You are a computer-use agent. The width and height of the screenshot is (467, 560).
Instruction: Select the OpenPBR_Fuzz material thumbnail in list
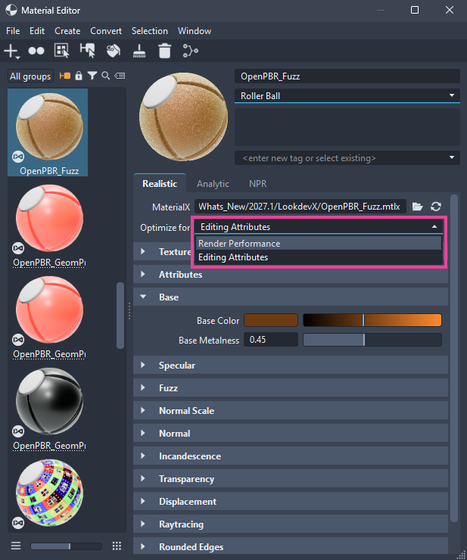click(x=48, y=132)
